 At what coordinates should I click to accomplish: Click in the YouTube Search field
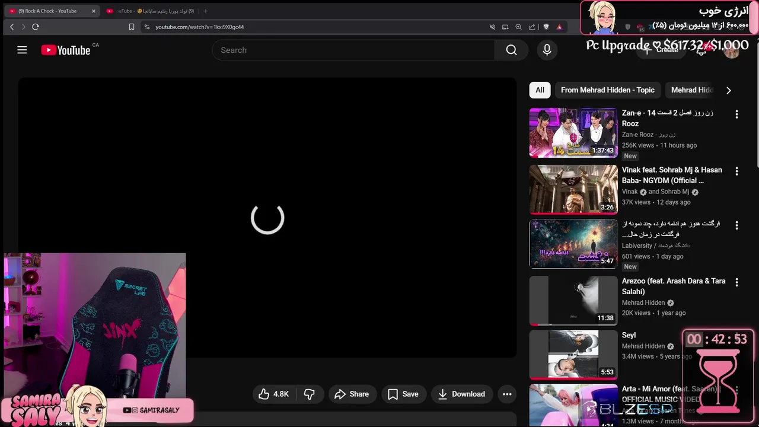click(353, 50)
